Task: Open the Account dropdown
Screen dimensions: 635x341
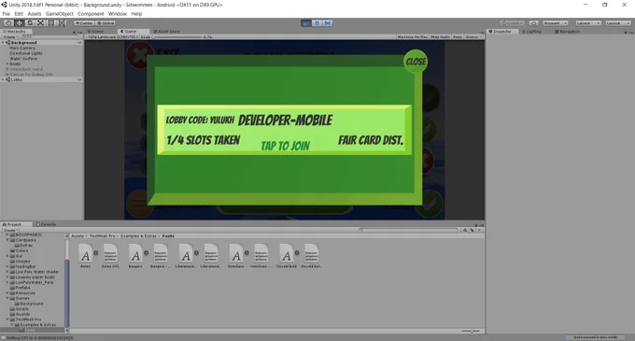Action: pos(556,23)
